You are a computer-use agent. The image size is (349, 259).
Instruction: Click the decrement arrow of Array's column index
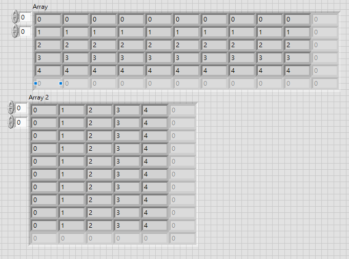click(15, 34)
